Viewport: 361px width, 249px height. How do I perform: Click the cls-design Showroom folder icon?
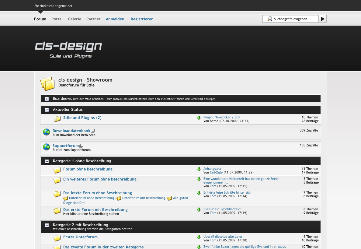(47, 83)
